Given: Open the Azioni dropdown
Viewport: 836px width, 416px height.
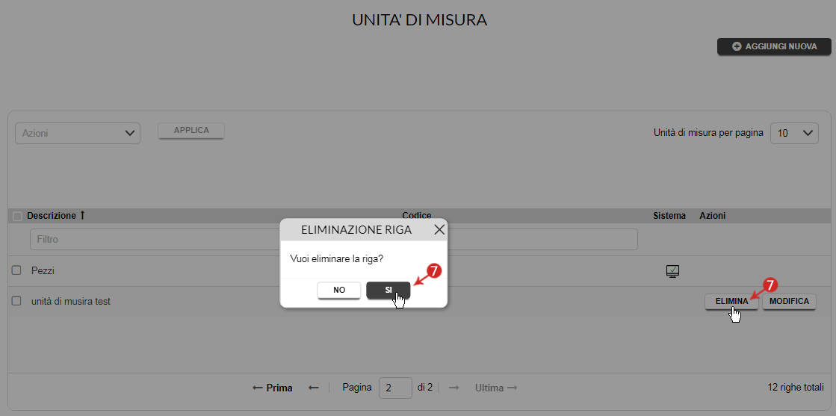Looking at the screenshot, I should click(77, 134).
